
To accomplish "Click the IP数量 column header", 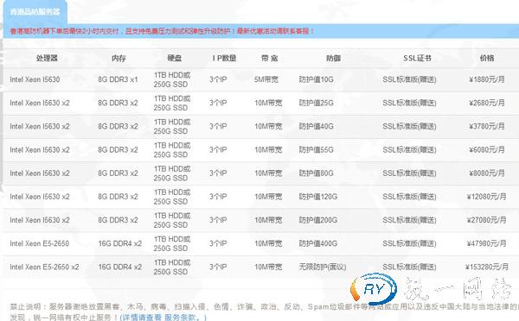I will [224, 58].
